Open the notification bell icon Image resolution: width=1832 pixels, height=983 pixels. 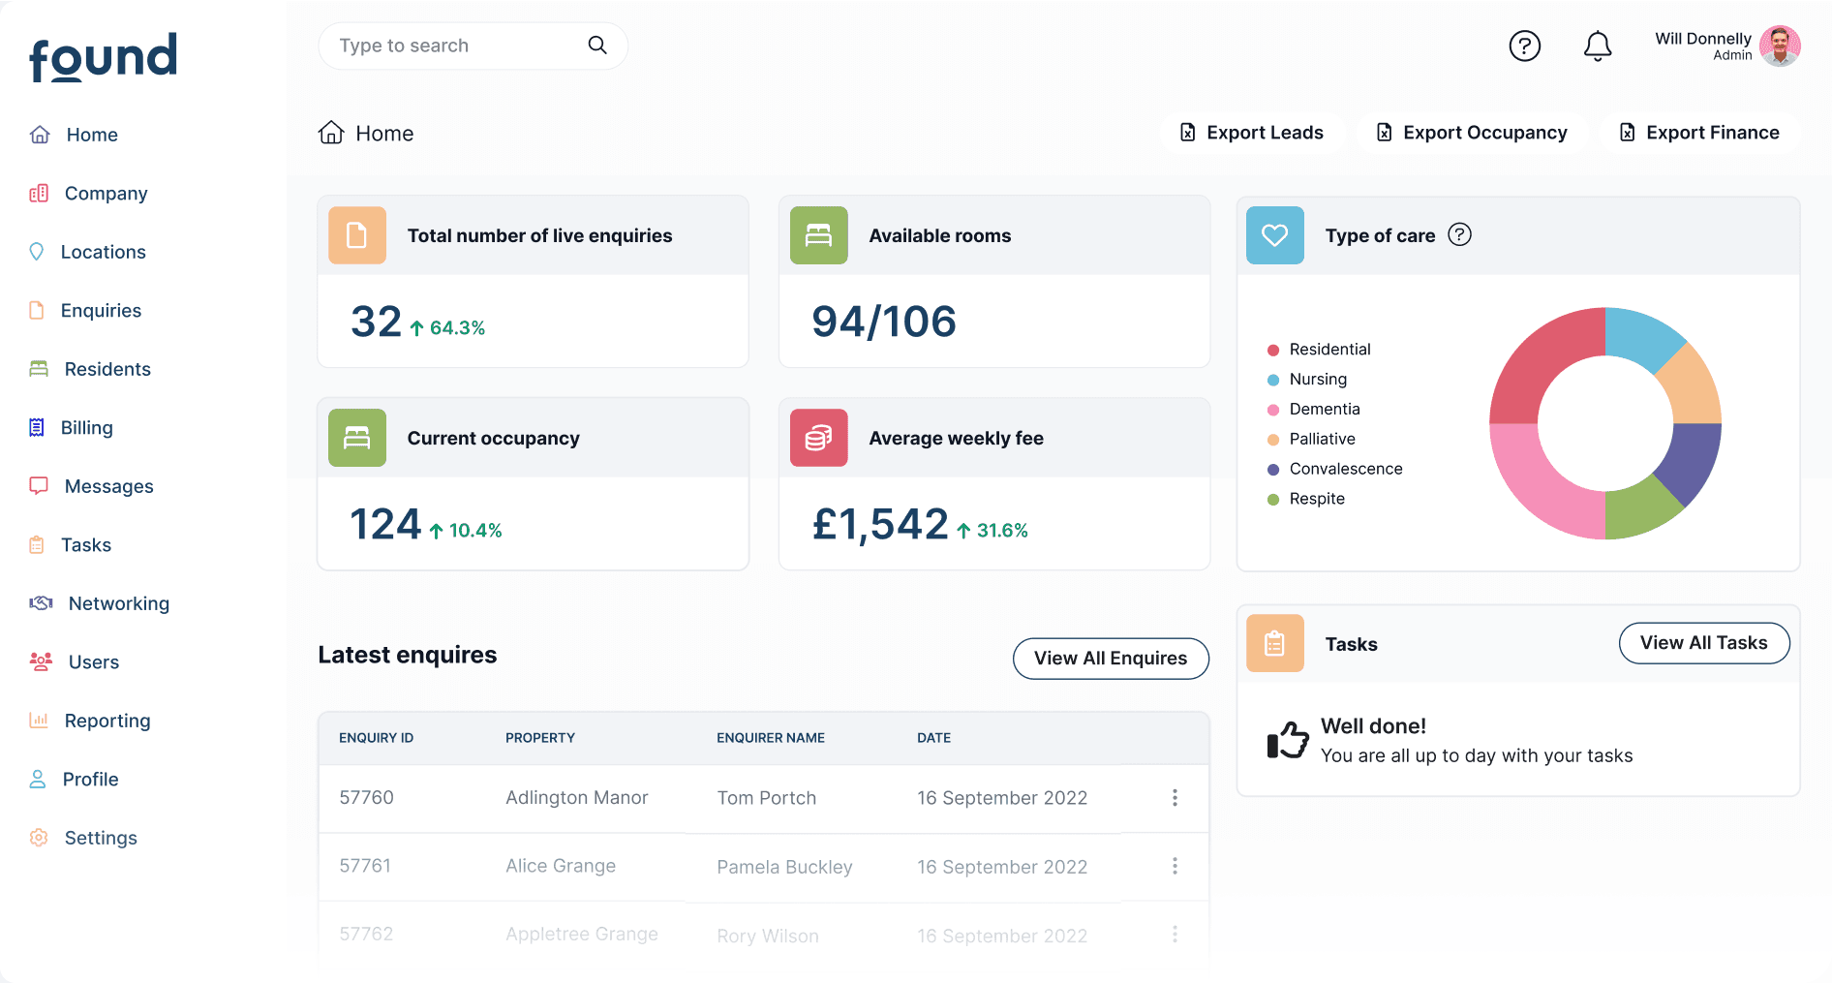click(1598, 46)
